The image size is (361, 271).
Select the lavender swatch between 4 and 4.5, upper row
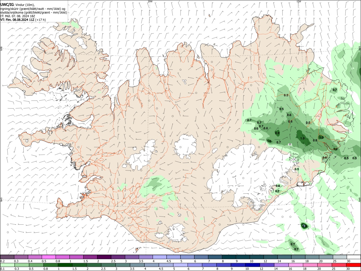[160, 257]
